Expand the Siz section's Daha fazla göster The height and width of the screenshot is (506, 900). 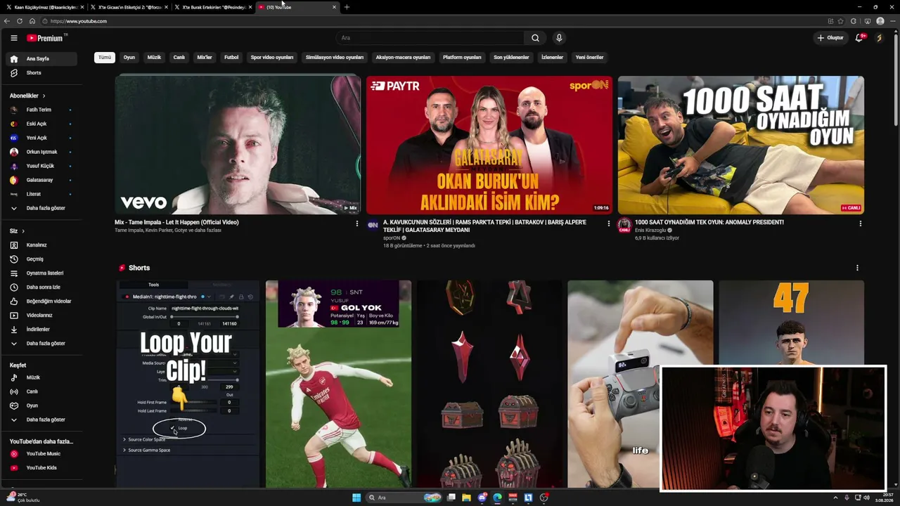pyautogui.click(x=44, y=343)
